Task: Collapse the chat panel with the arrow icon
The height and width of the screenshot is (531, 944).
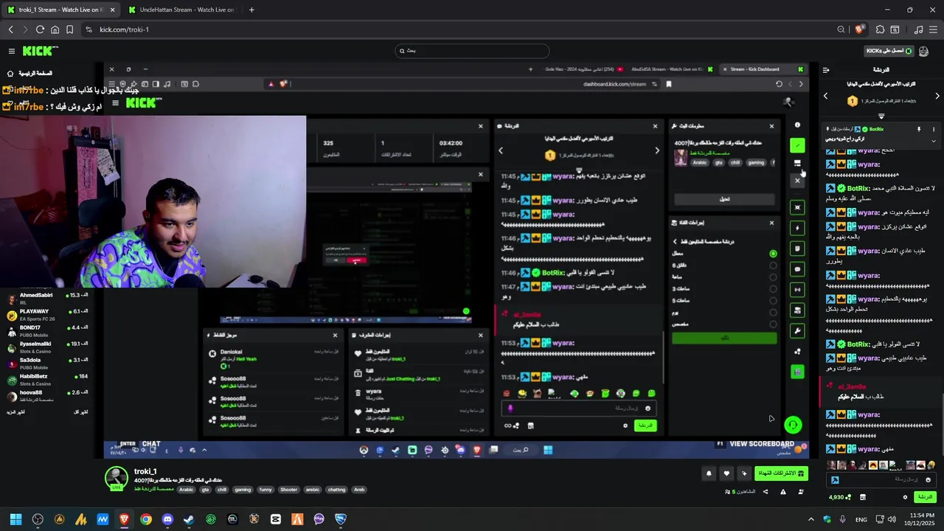Action: pos(826,70)
